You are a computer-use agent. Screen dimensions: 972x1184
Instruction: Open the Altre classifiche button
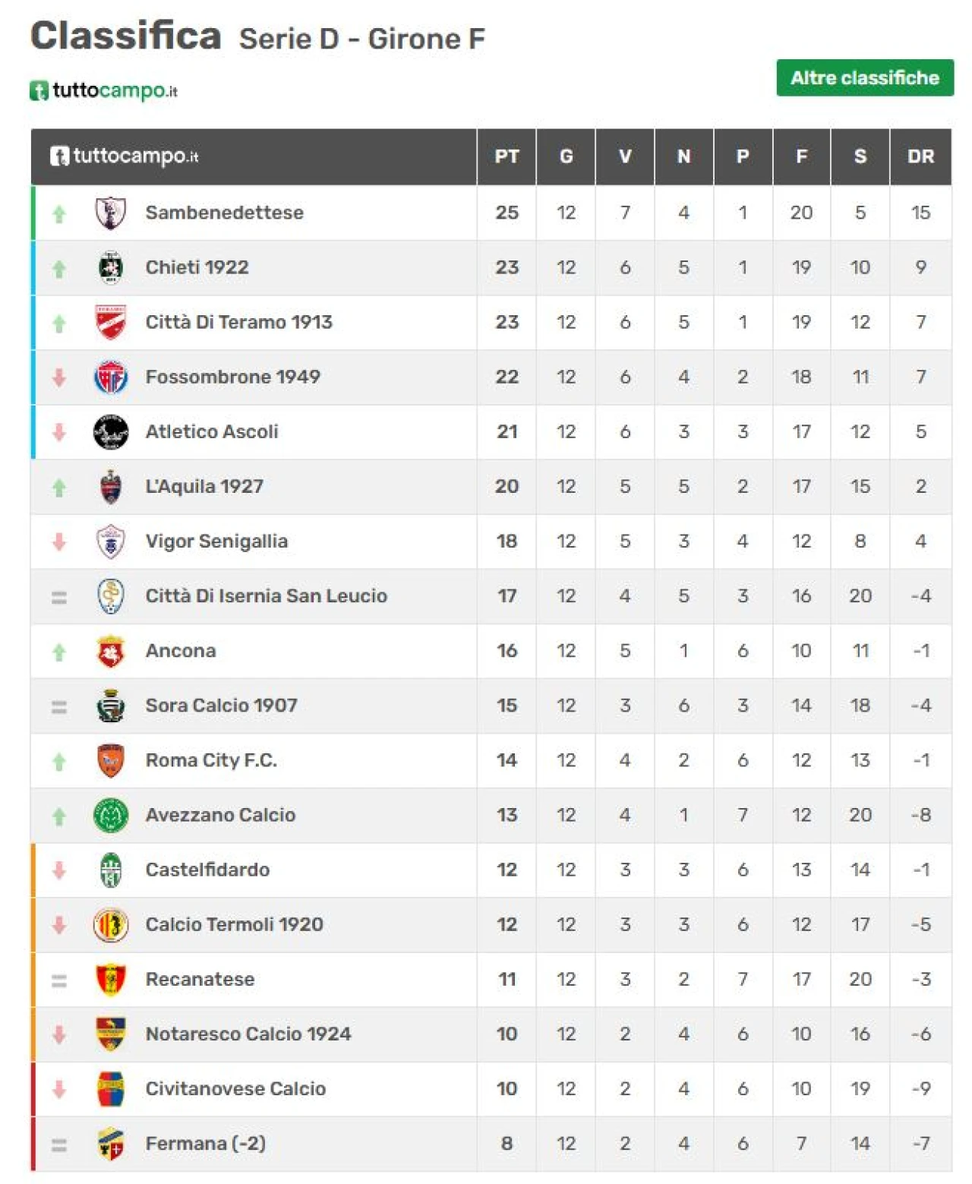click(x=865, y=77)
